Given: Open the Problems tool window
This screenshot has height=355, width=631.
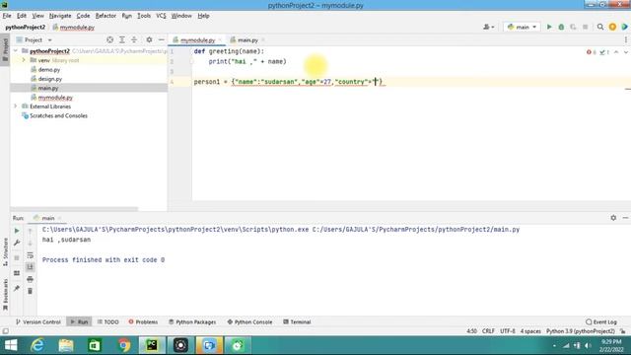Looking at the screenshot, I should tap(143, 322).
